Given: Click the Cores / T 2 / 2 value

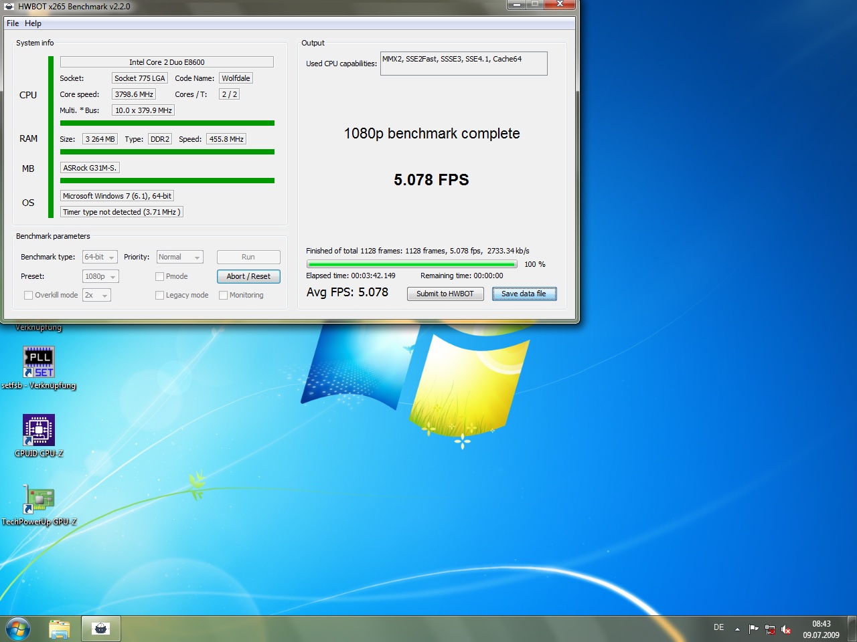Looking at the screenshot, I should click(x=229, y=94).
